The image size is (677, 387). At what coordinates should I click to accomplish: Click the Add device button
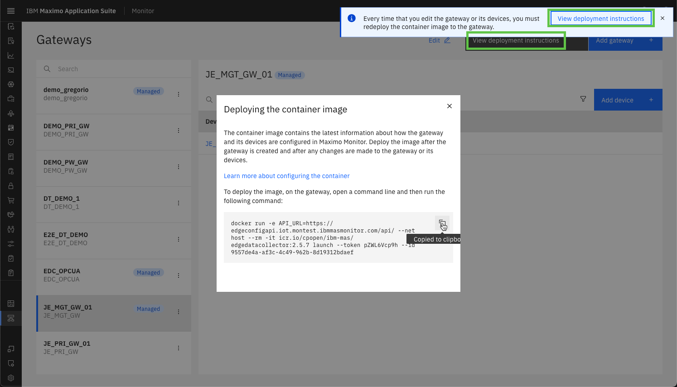pos(628,100)
